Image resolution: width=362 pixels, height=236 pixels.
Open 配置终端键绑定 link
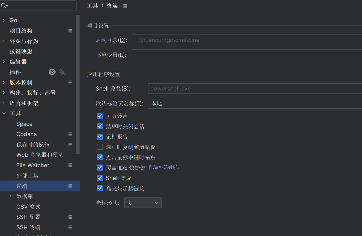(x=165, y=167)
